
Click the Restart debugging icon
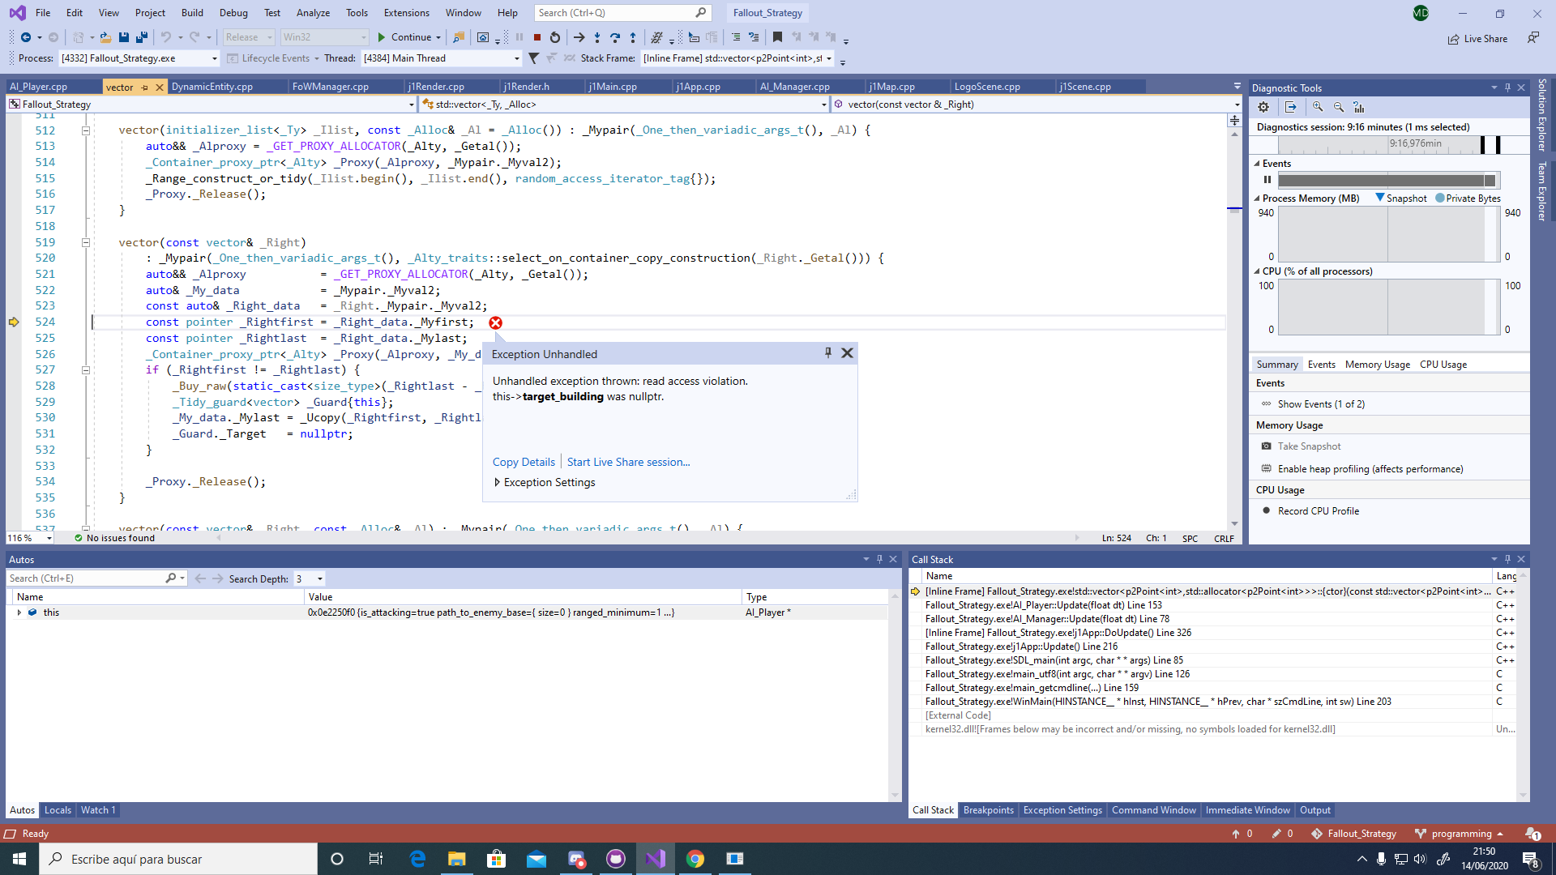tap(555, 37)
